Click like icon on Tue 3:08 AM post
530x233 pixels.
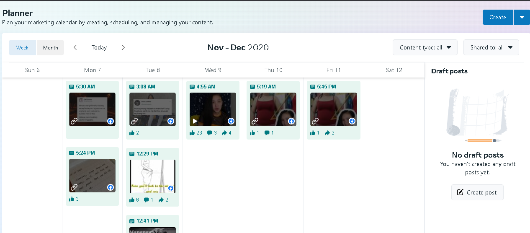[x=132, y=133]
